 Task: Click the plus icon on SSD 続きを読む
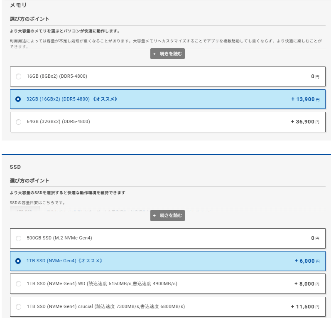click(154, 216)
